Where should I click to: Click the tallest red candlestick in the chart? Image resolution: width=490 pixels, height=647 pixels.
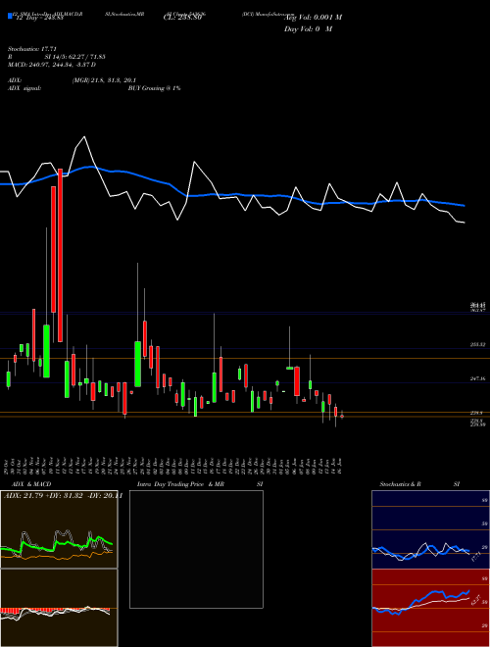click(60, 255)
